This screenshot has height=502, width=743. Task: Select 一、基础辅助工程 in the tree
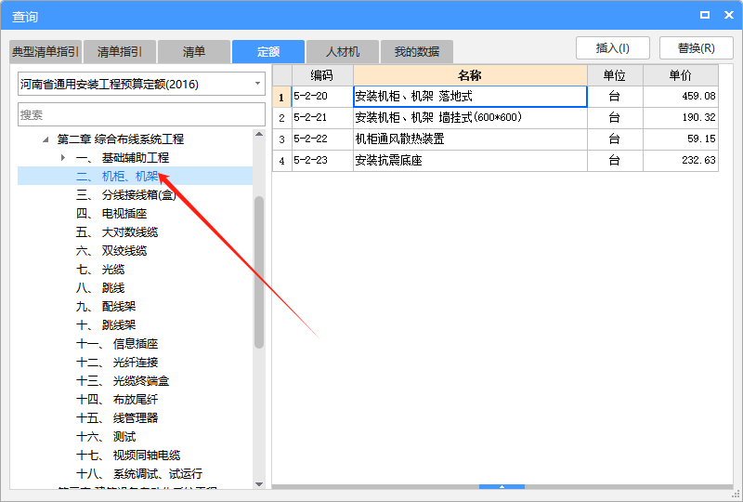click(123, 157)
